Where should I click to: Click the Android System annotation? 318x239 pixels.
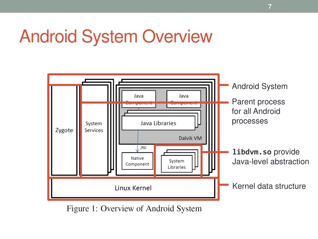pos(260,87)
